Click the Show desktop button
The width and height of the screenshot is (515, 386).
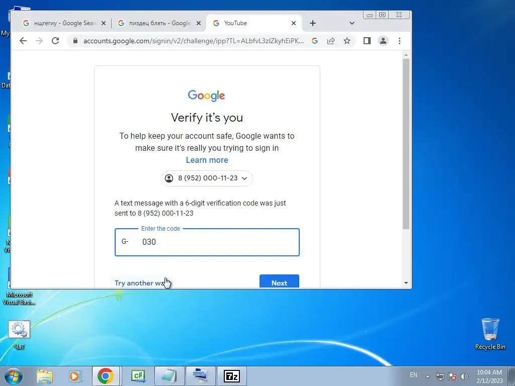click(x=511, y=376)
